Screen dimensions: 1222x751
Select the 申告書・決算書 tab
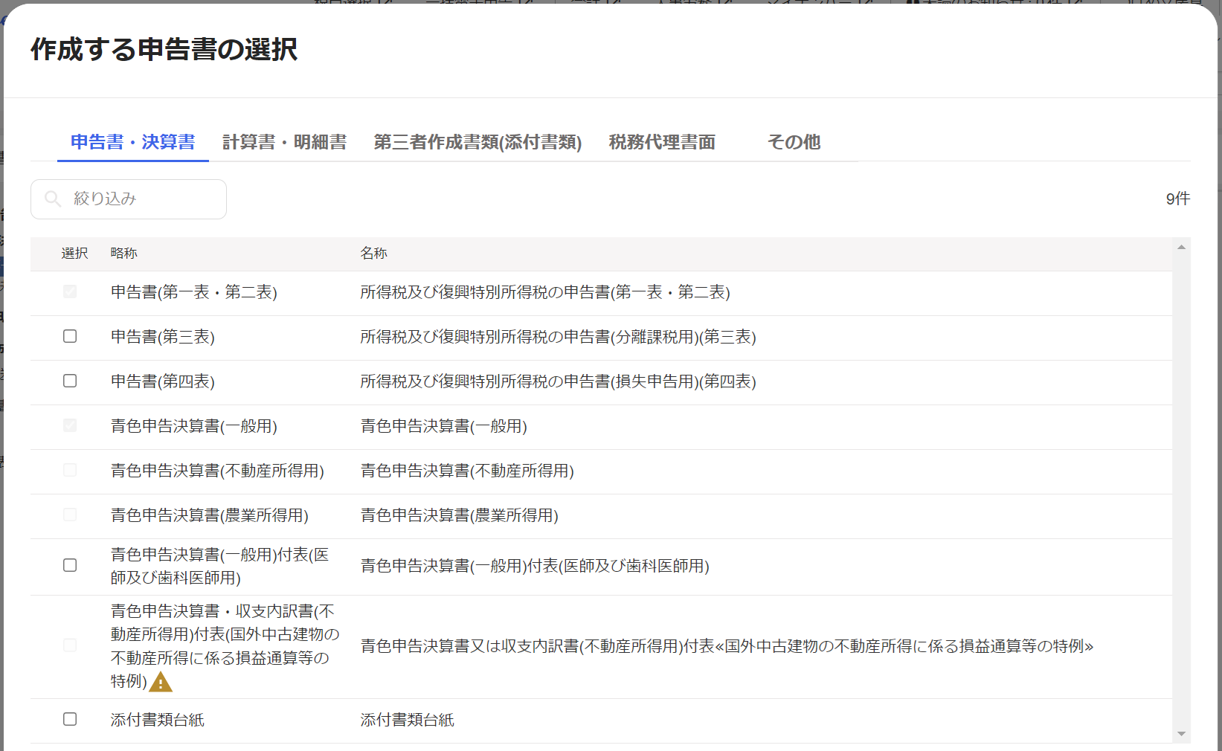pos(133,142)
